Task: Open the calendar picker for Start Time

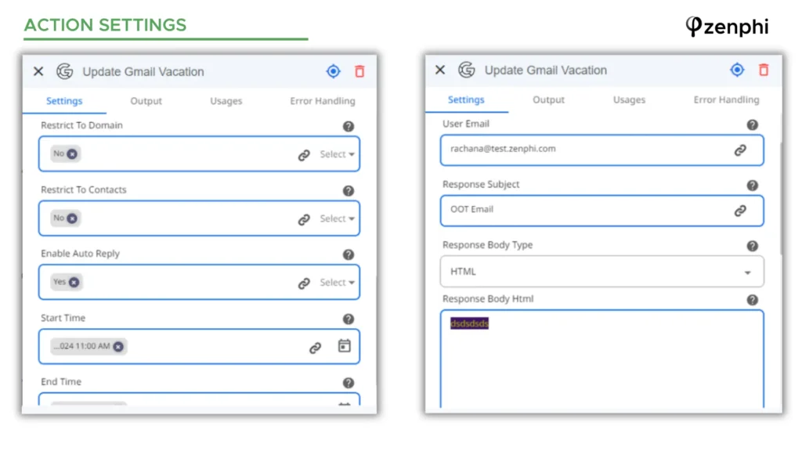Action: pos(345,346)
